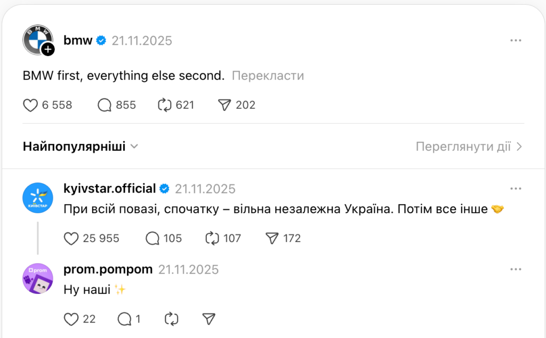Share the kyivstar.official reply

(272, 238)
